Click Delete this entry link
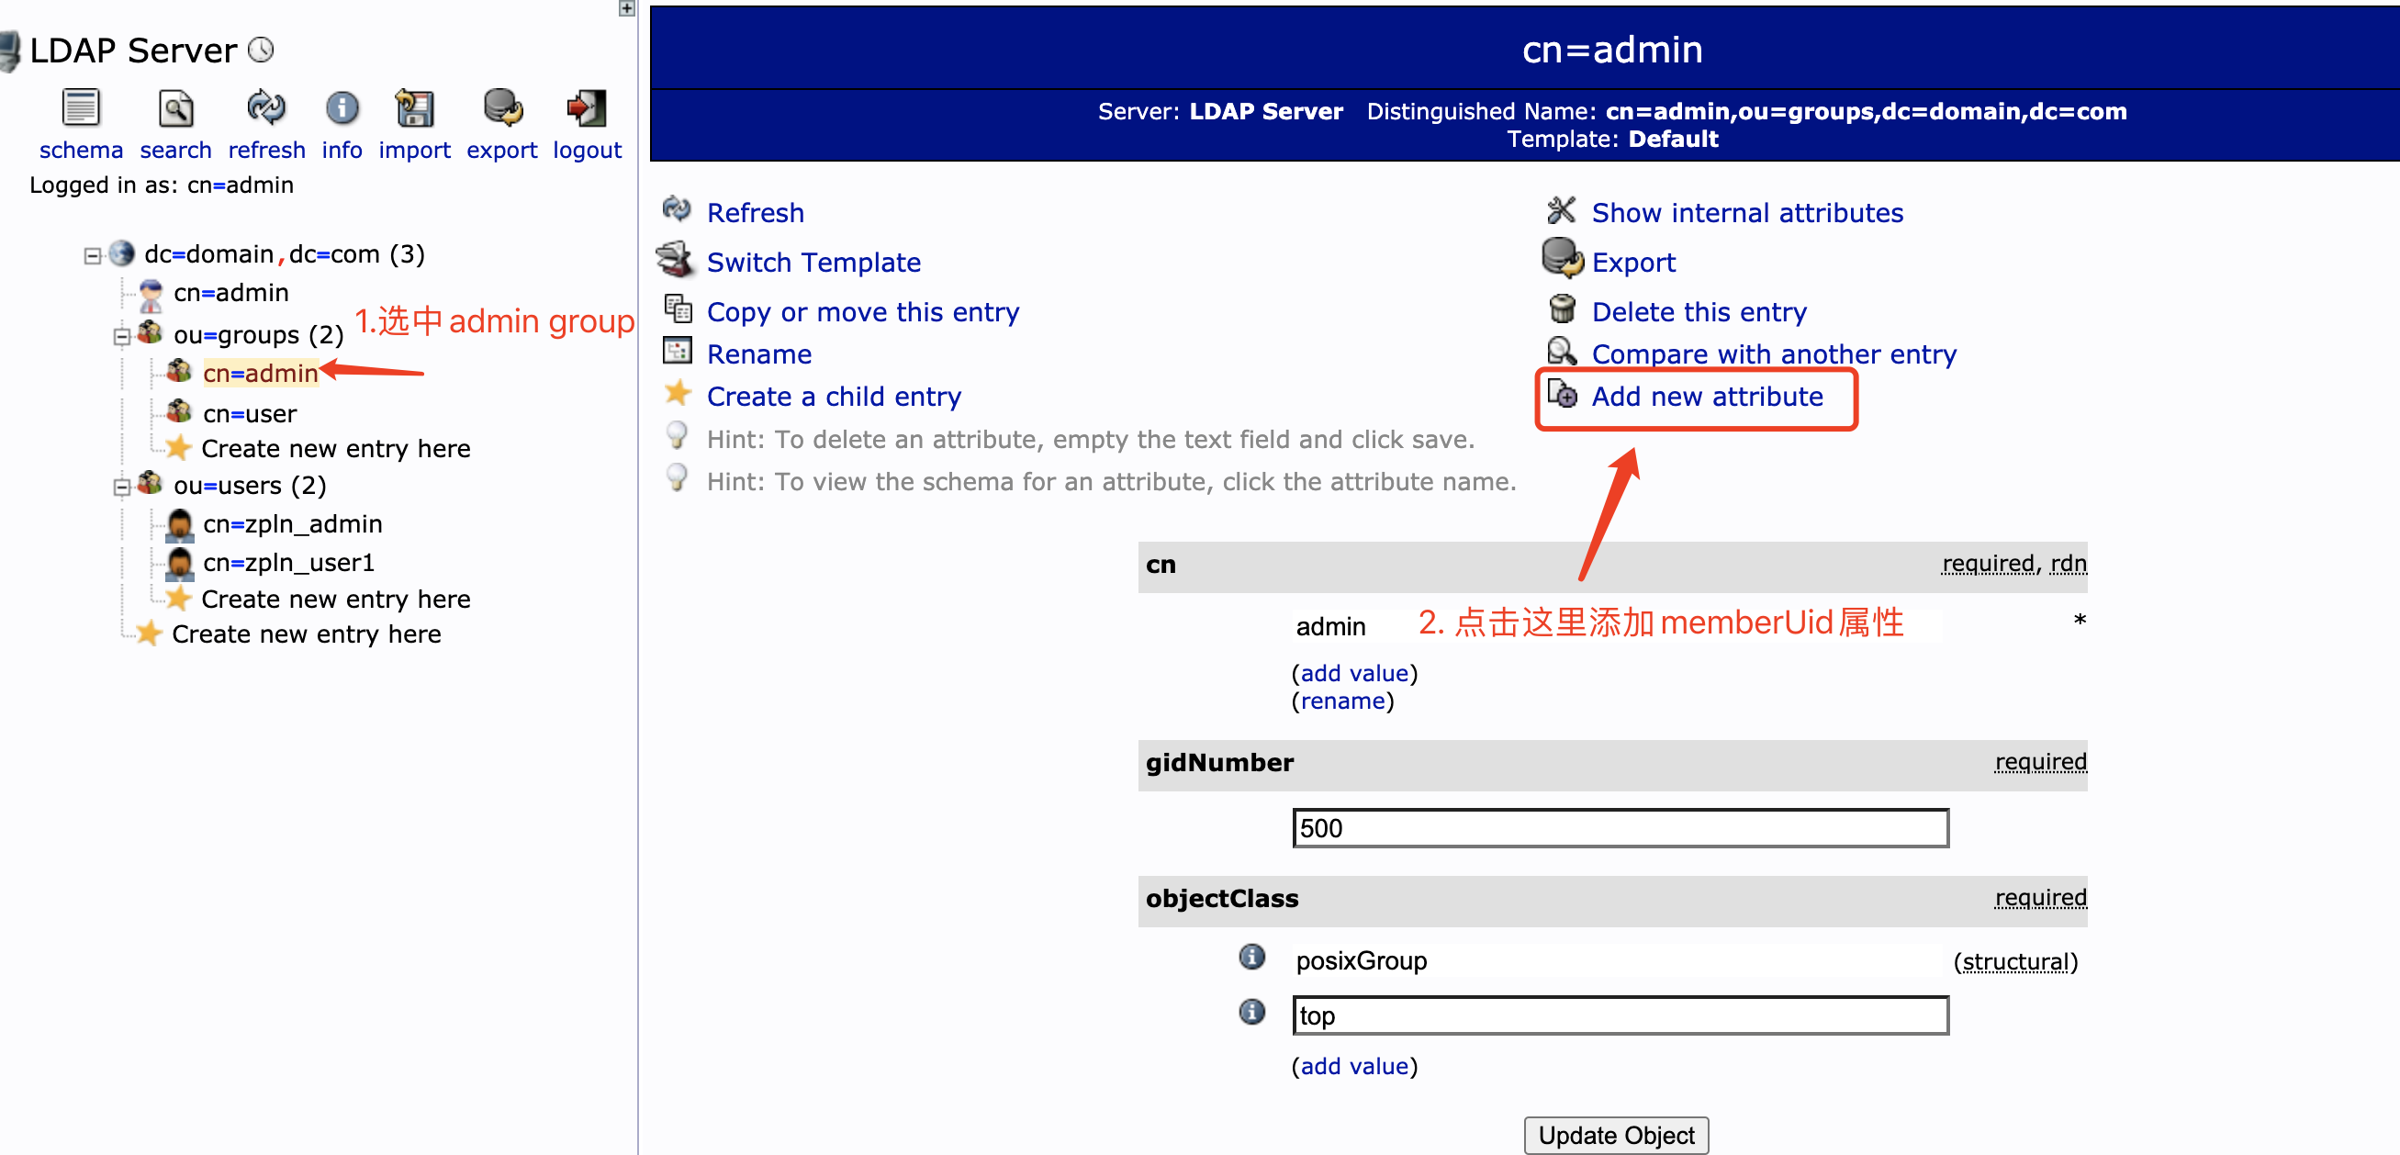 click(1699, 312)
